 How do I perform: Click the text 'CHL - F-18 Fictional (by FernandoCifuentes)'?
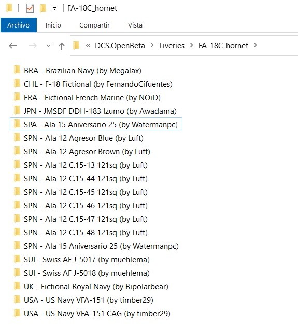pos(98,84)
